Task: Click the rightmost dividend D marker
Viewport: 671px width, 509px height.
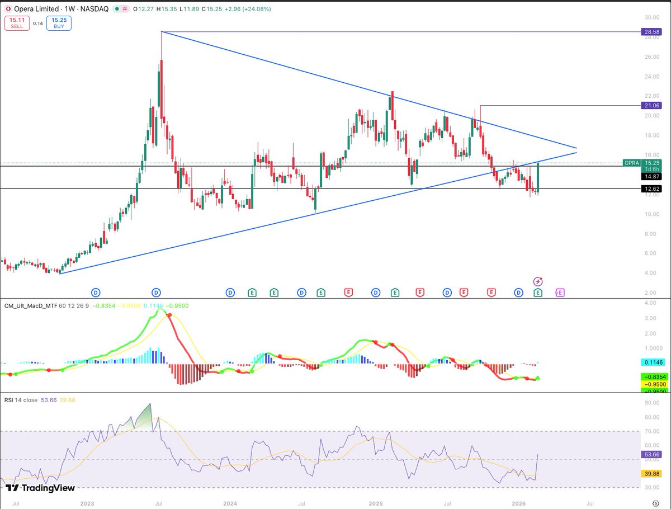Action: [x=519, y=293]
